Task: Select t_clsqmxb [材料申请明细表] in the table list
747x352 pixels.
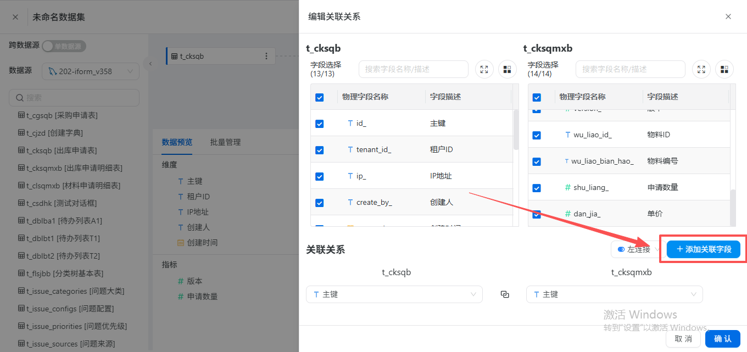Action: tap(69, 186)
